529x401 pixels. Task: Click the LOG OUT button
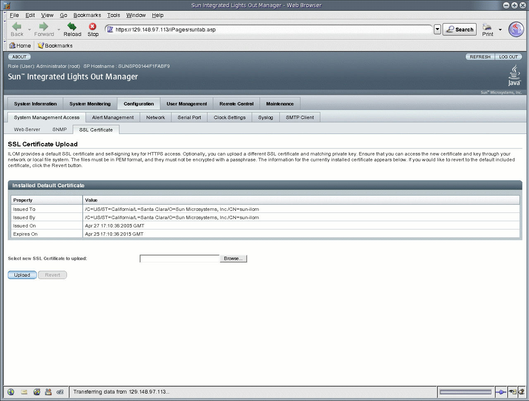508,57
